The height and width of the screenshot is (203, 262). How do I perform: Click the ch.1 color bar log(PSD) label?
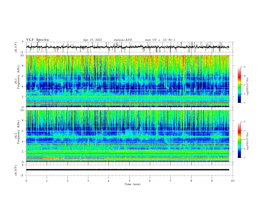tap(248, 87)
